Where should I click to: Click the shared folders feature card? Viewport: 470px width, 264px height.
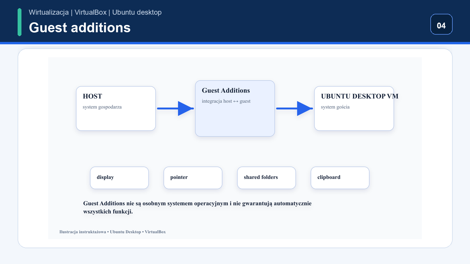coord(266,178)
